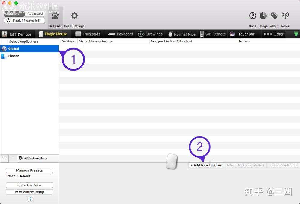View Usage via the pie chart icon
This screenshot has height=204, width=300.
tap(263, 16)
